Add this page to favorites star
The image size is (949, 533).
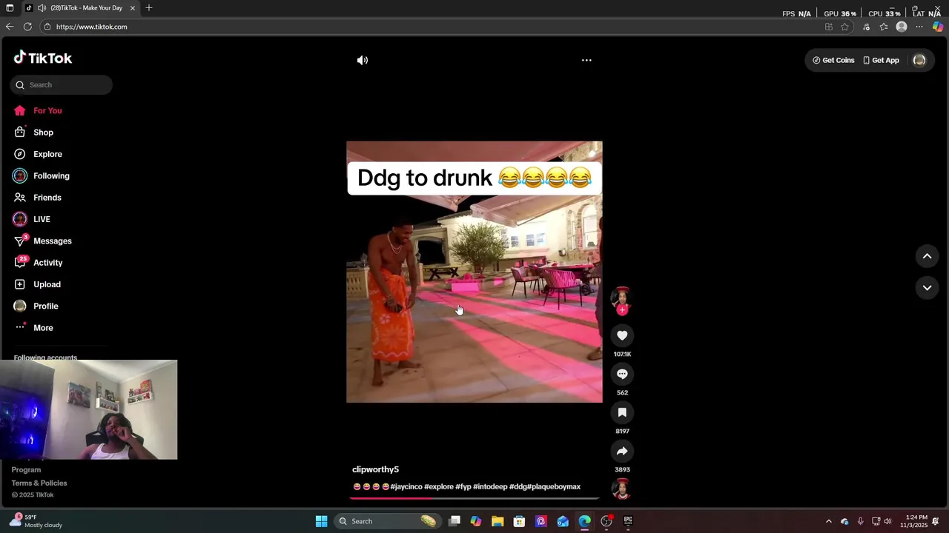844,27
